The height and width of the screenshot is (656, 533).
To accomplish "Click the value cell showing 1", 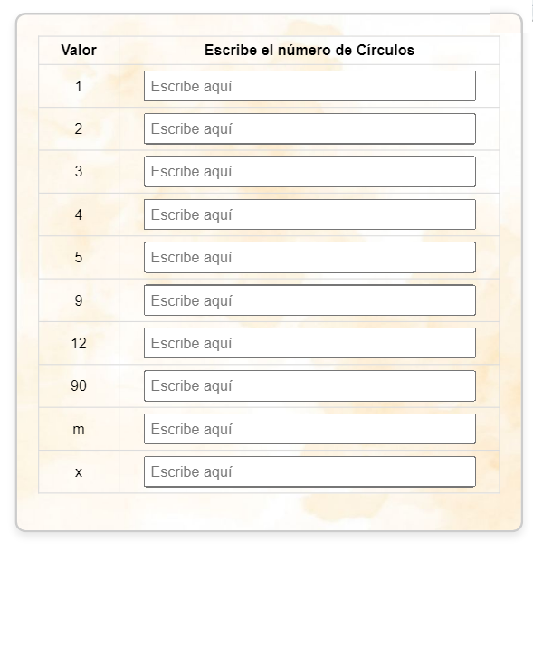I will point(79,86).
